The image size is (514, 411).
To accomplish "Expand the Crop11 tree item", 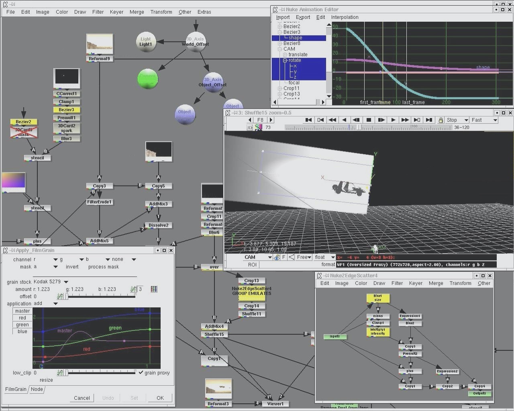I will click(x=280, y=88).
